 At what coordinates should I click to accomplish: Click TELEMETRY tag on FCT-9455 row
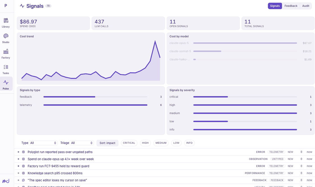(276, 166)
